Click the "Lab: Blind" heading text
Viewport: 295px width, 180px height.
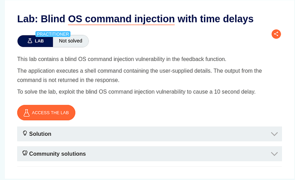point(41,19)
